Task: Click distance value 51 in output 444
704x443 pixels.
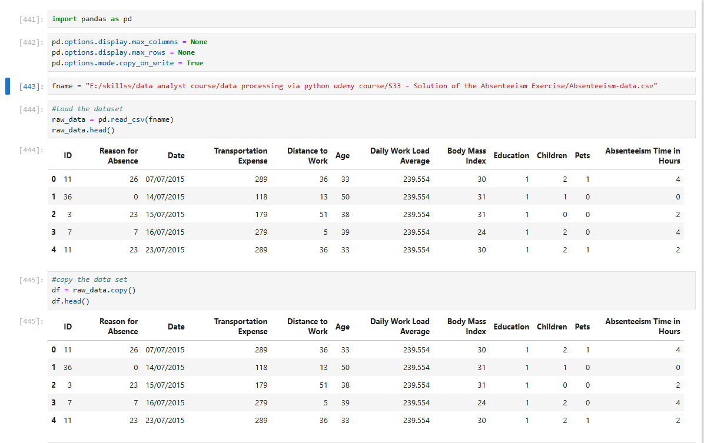Action: pos(324,215)
